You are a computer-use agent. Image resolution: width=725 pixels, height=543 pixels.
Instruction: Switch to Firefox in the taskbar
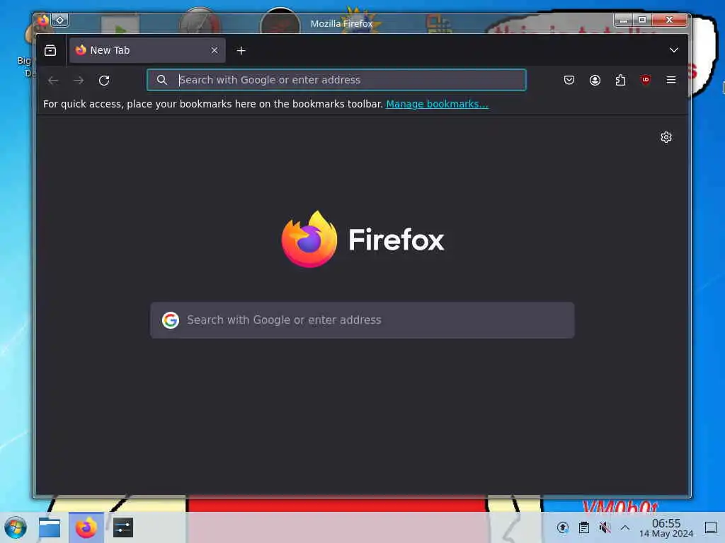click(86, 527)
